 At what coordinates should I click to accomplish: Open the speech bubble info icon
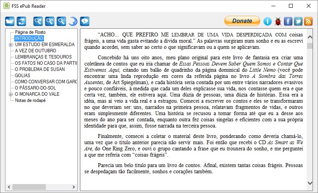(x=85, y=21)
